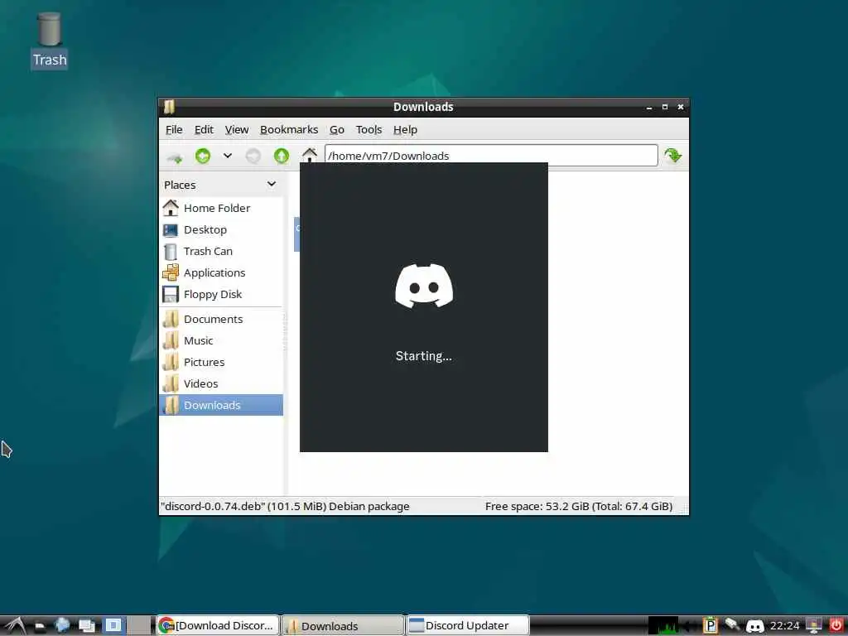Open the Documents bookmark
Screen dimensions: 848x636
(x=221, y=319)
